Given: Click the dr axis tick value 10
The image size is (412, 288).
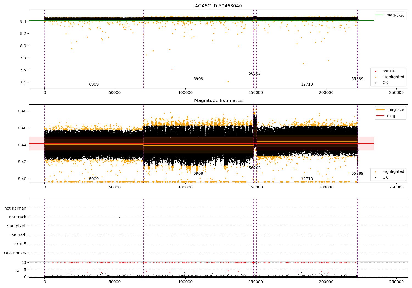Looking at the screenshot, I should click(24, 263).
